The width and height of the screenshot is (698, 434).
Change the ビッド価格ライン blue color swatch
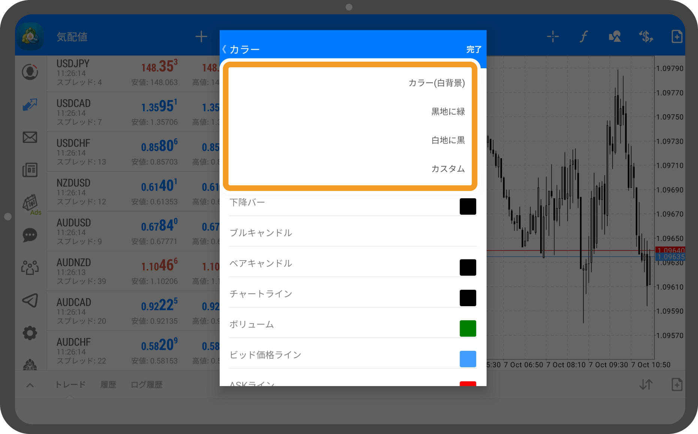[468, 359]
